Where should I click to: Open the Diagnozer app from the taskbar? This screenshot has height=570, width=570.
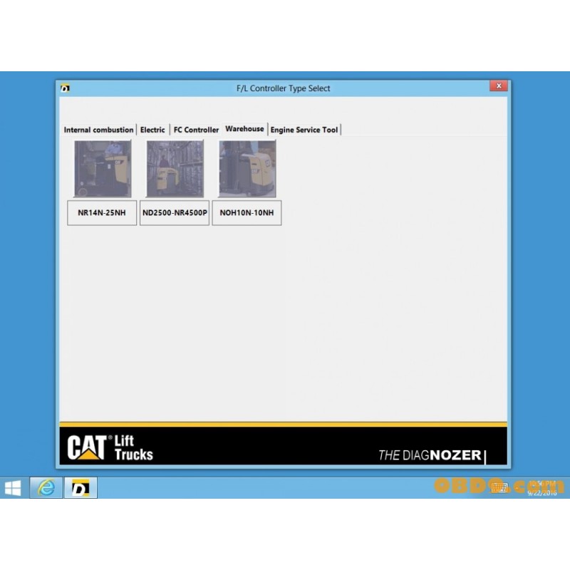pyautogui.click(x=81, y=489)
